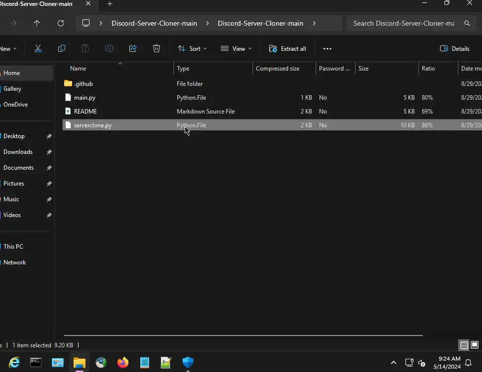Open Firefox from the taskbar

tap(122, 363)
